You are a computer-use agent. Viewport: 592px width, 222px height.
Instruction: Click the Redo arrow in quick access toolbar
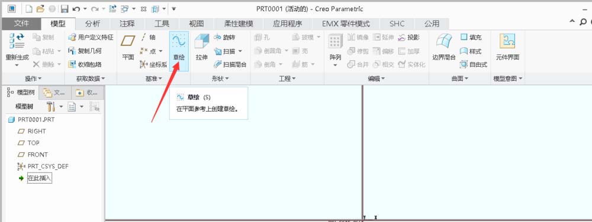pos(95,9)
